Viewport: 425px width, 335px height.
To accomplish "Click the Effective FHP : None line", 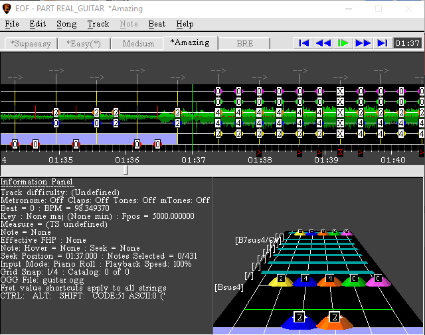I will point(43,240).
